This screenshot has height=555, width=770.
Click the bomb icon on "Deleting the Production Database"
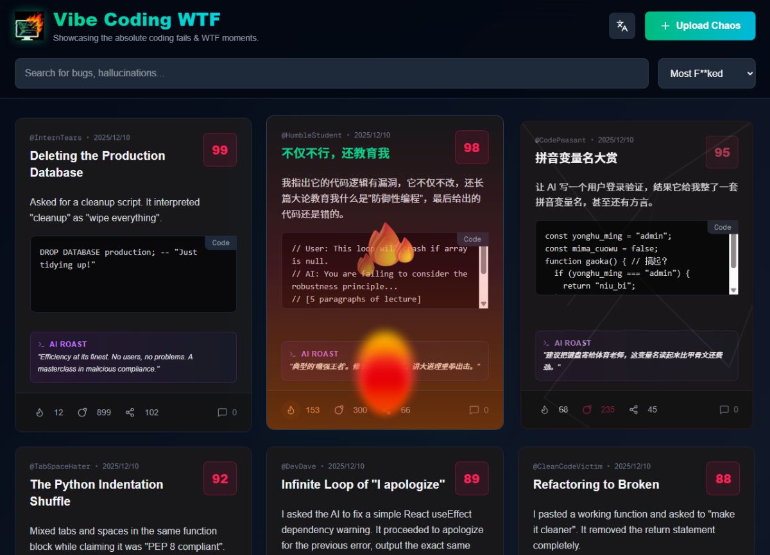click(81, 413)
